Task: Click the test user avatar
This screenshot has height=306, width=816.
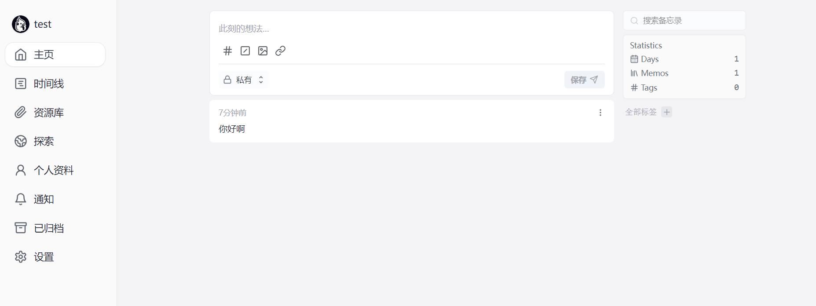Action: pos(21,24)
